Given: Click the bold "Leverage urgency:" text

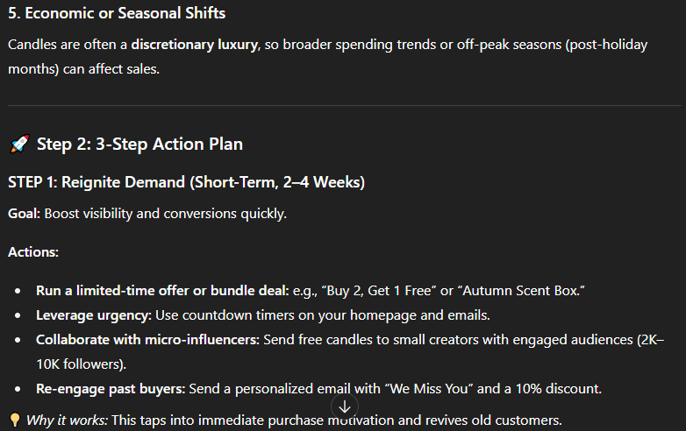Looking at the screenshot, I should click(91, 314).
